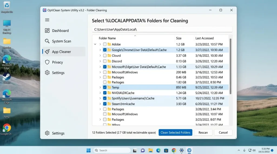The width and height of the screenshot is (277, 154).
Task: Check the Discord folder checkbox
Action: tap(105, 61)
